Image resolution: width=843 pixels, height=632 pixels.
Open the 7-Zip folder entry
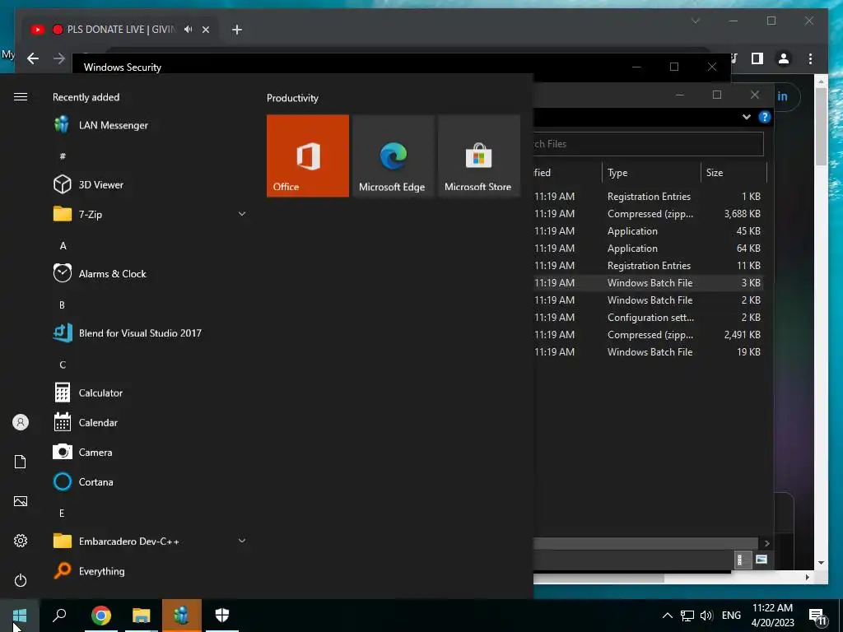point(149,215)
